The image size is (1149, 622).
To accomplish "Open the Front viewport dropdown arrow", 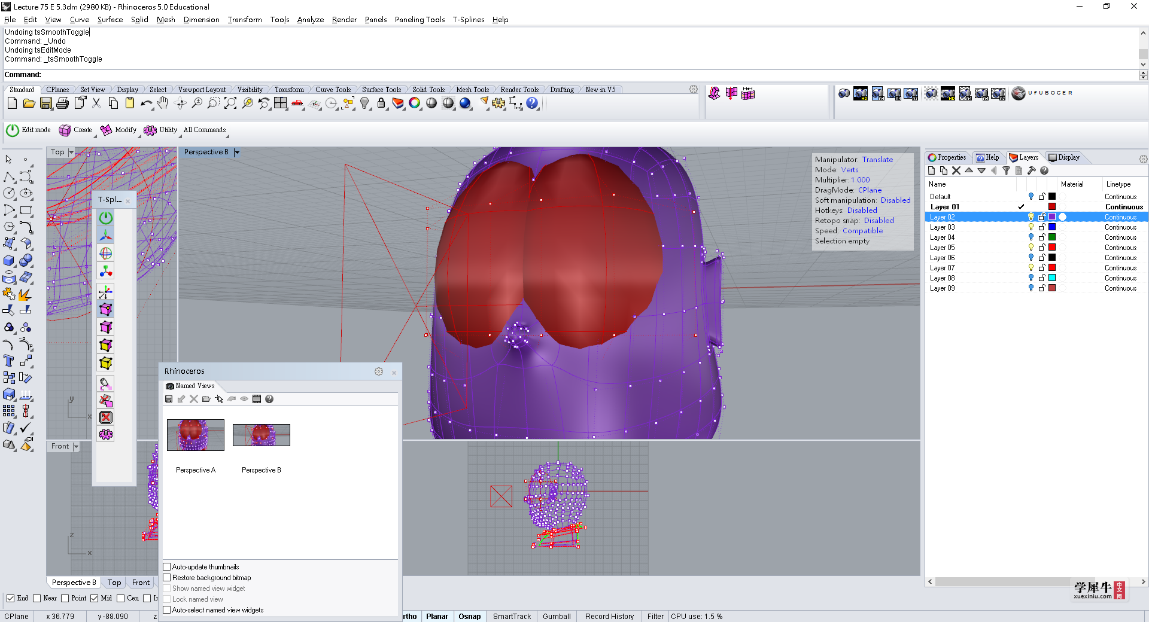I will 76,447.
